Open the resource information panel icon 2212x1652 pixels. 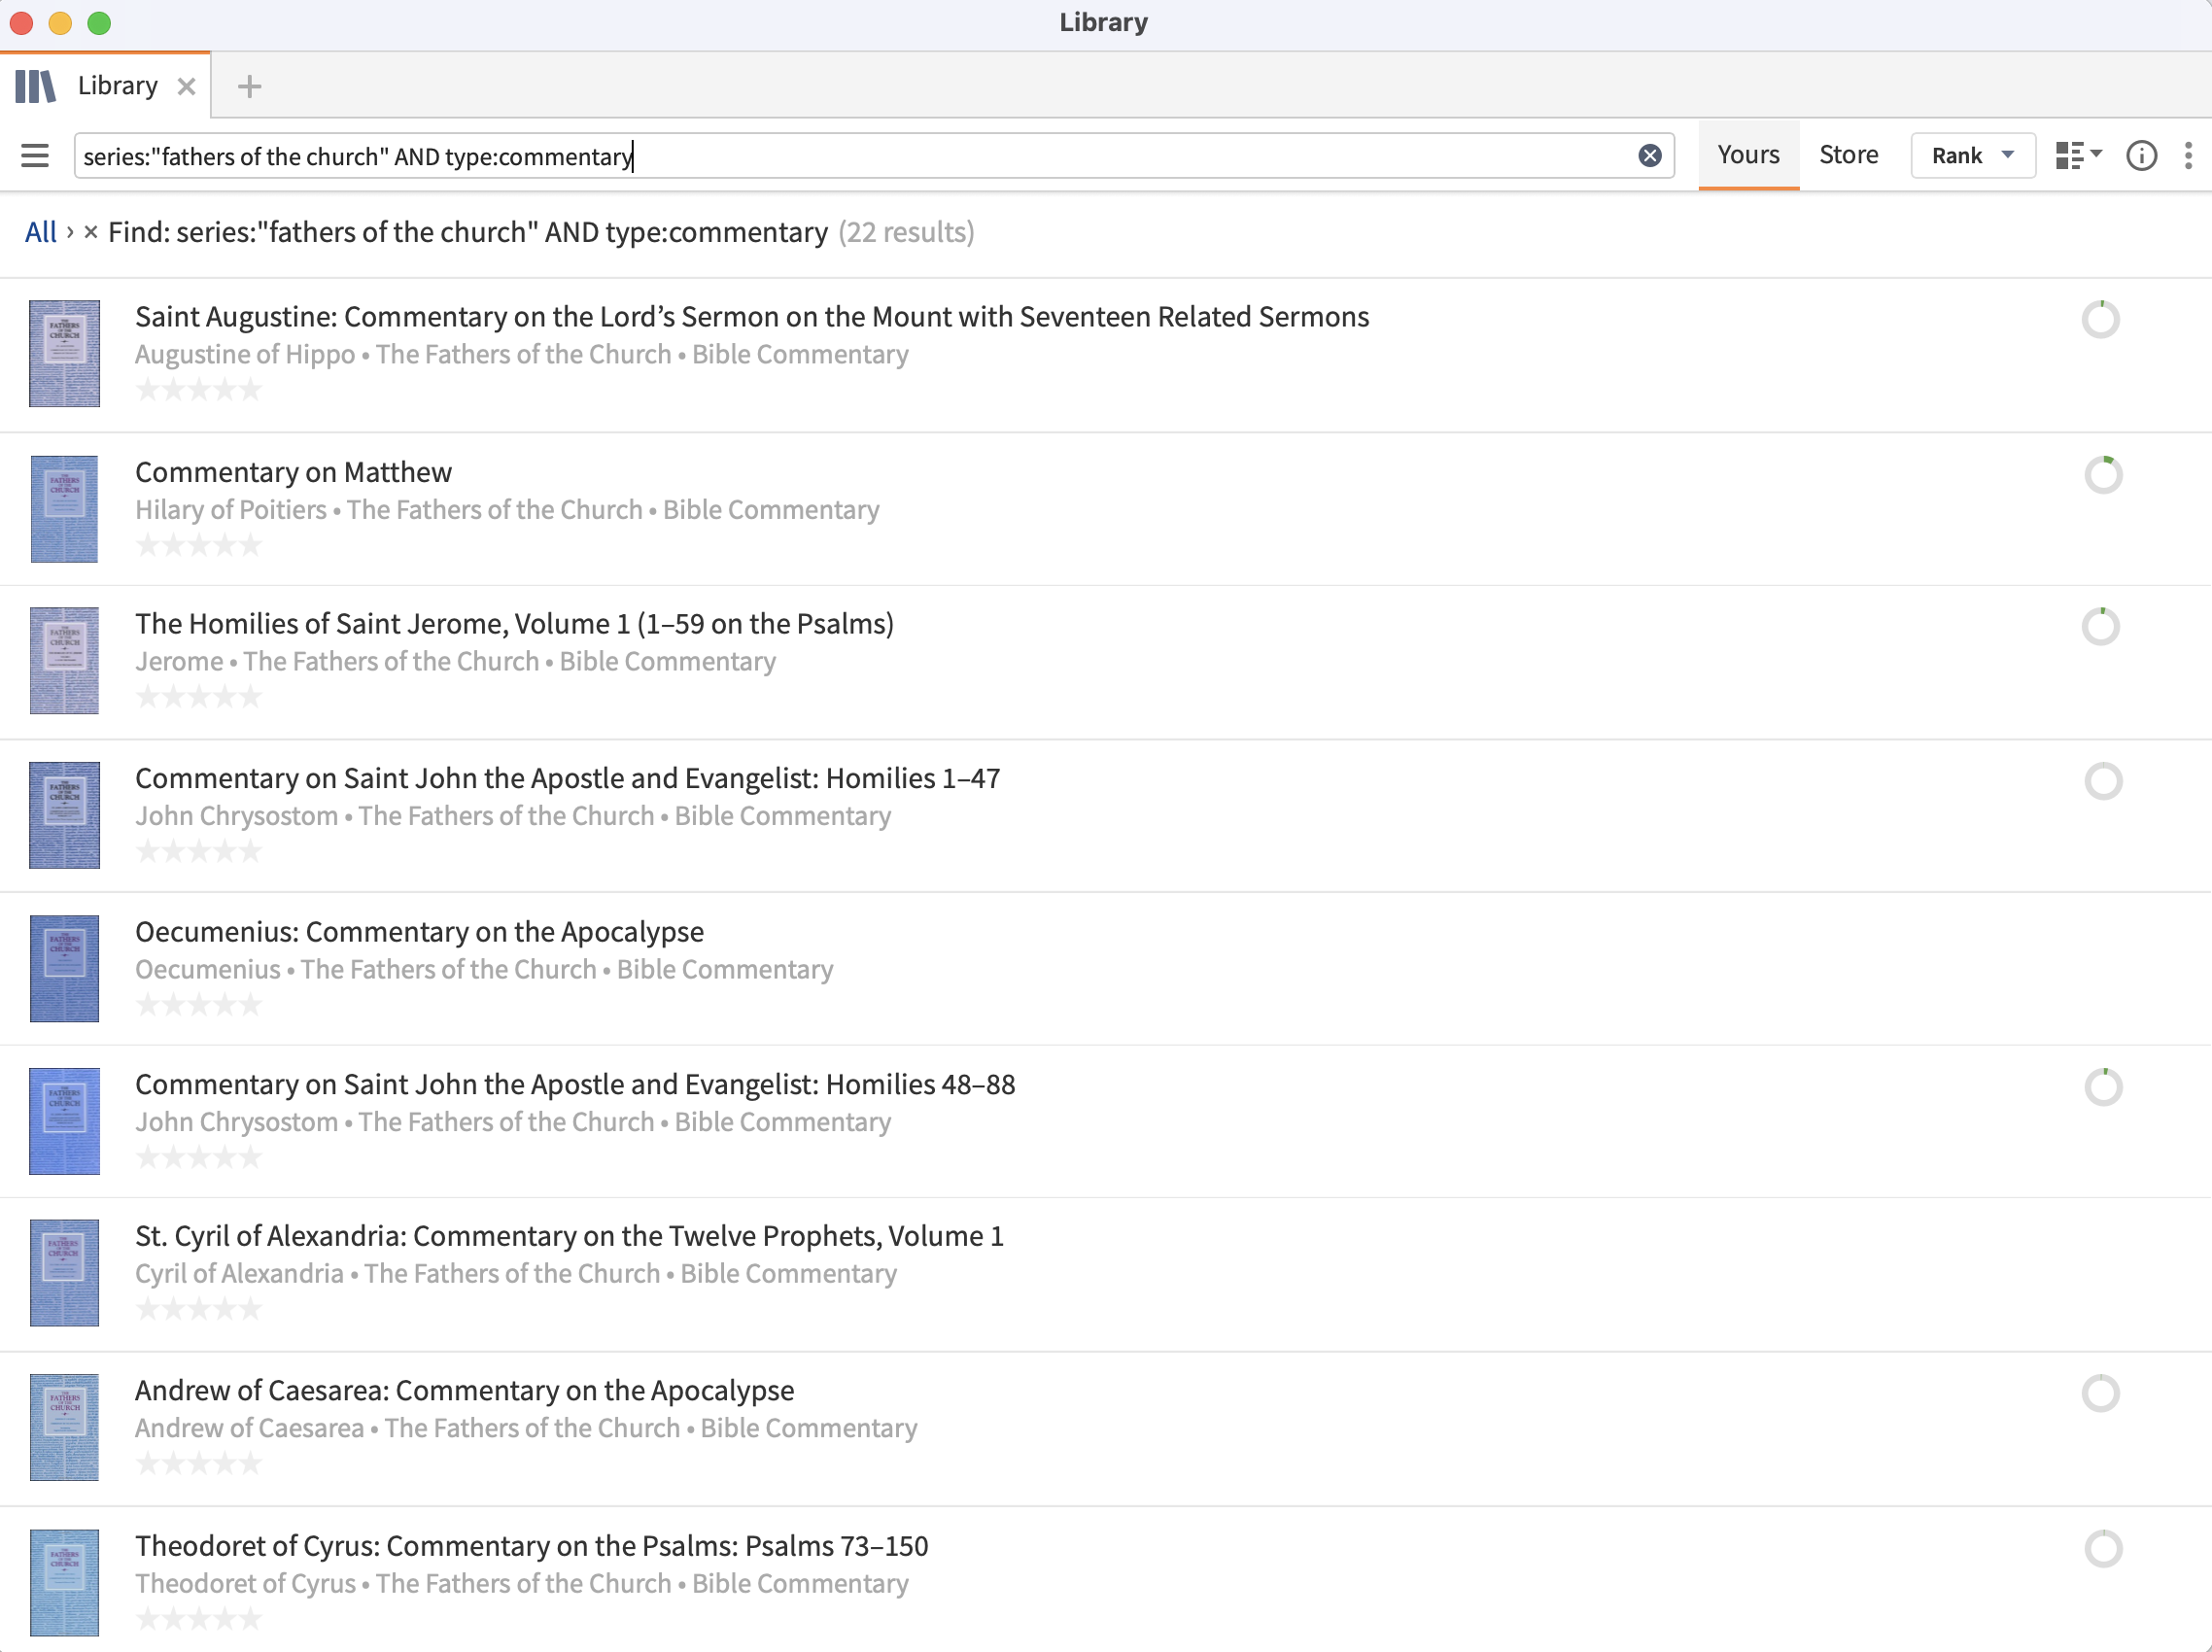click(x=2141, y=156)
